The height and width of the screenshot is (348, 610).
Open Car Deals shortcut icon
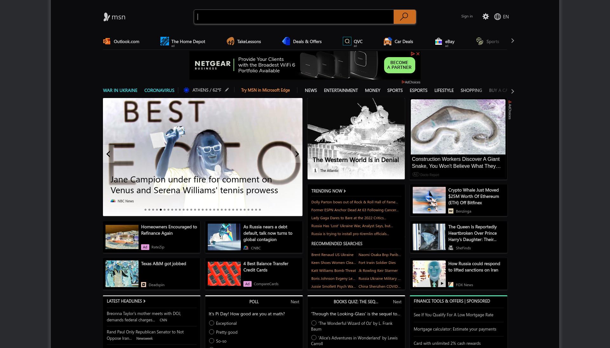388,41
